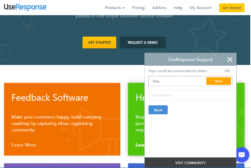
Task: Click the Feedback Software heading
Action: pos(50,97)
